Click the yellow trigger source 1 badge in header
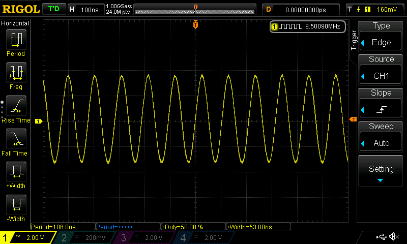 (367, 10)
